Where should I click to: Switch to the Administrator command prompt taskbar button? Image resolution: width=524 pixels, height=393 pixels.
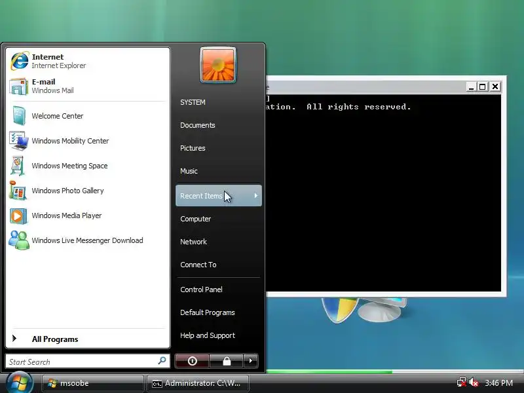click(x=198, y=383)
